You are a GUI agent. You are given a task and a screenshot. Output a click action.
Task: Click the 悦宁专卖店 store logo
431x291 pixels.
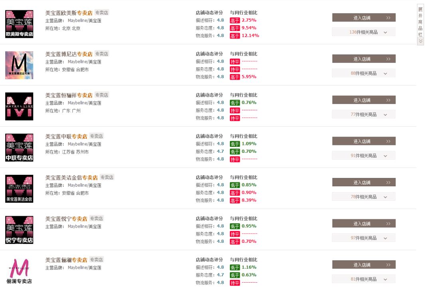[x=19, y=230]
